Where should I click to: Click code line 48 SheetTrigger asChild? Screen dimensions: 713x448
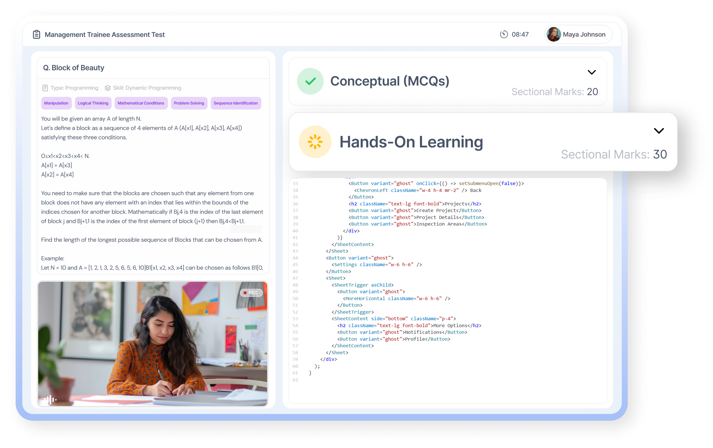[x=362, y=285]
